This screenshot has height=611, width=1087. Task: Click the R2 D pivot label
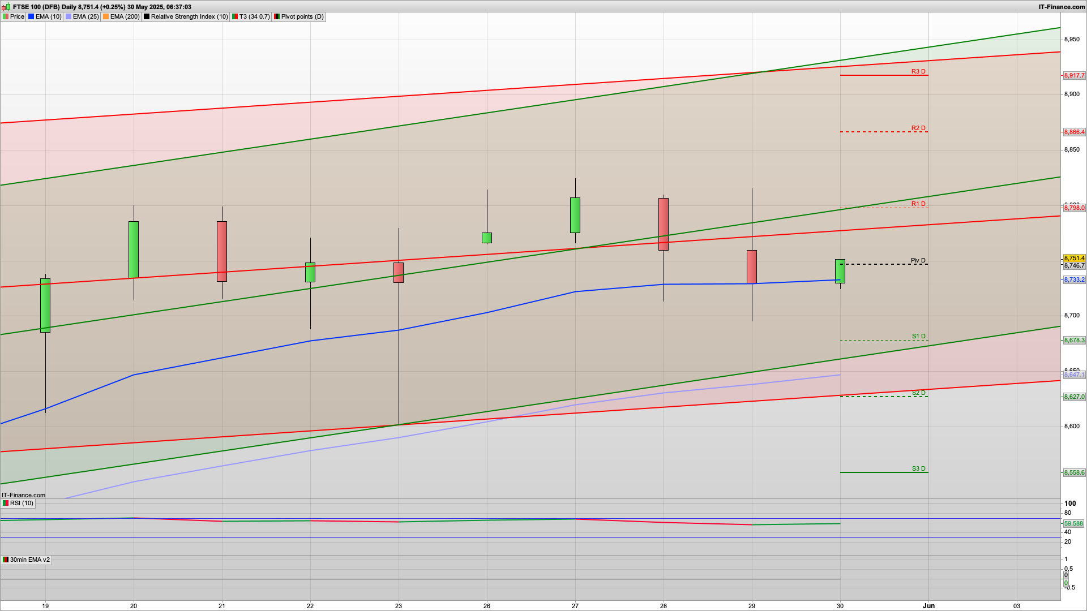point(918,128)
